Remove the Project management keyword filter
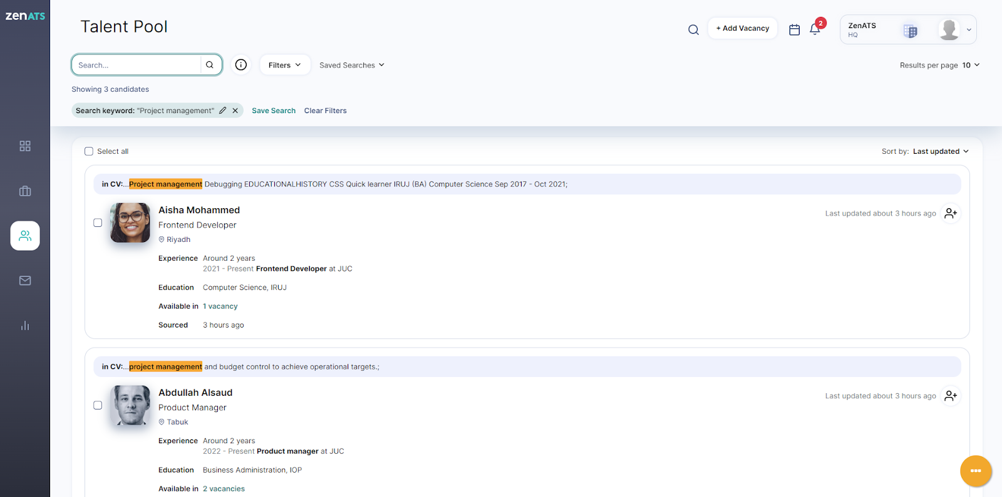1002x497 pixels. point(235,111)
